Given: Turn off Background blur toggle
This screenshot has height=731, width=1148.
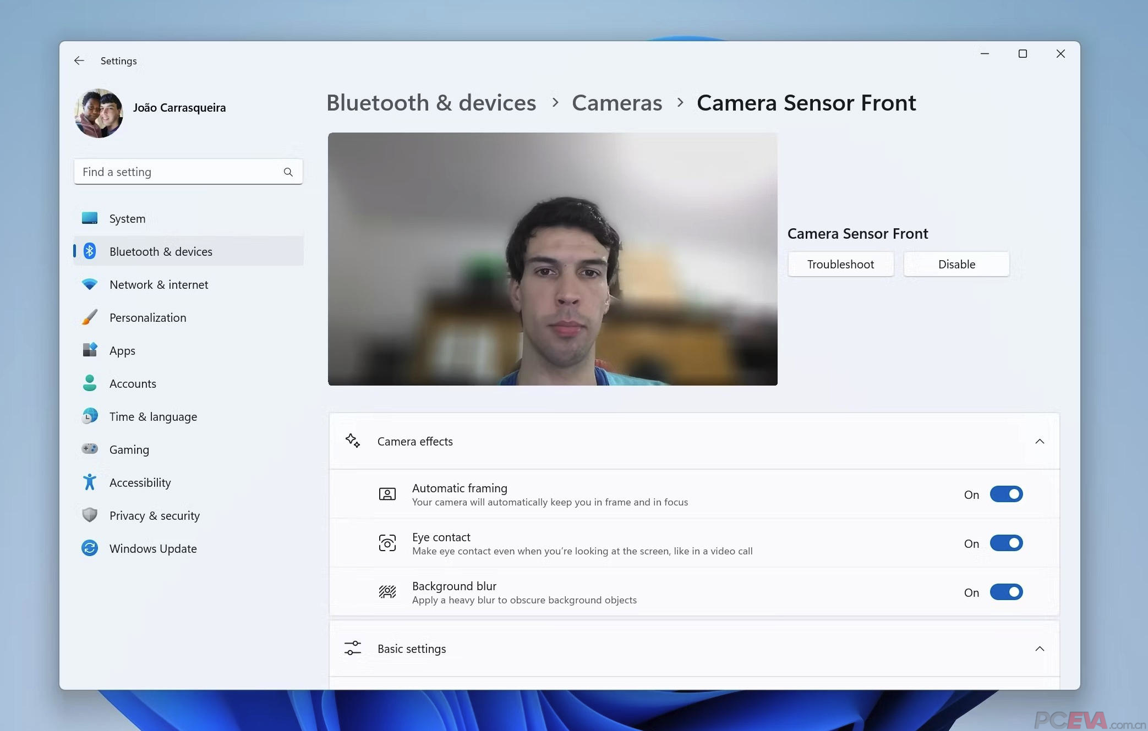Looking at the screenshot, I should (1006, 592).
